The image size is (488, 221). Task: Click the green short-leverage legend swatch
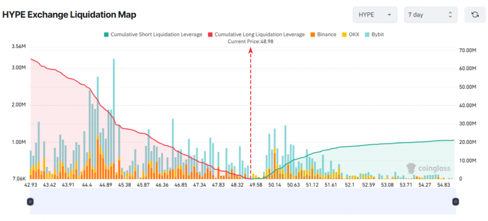(x=106, y=35)
